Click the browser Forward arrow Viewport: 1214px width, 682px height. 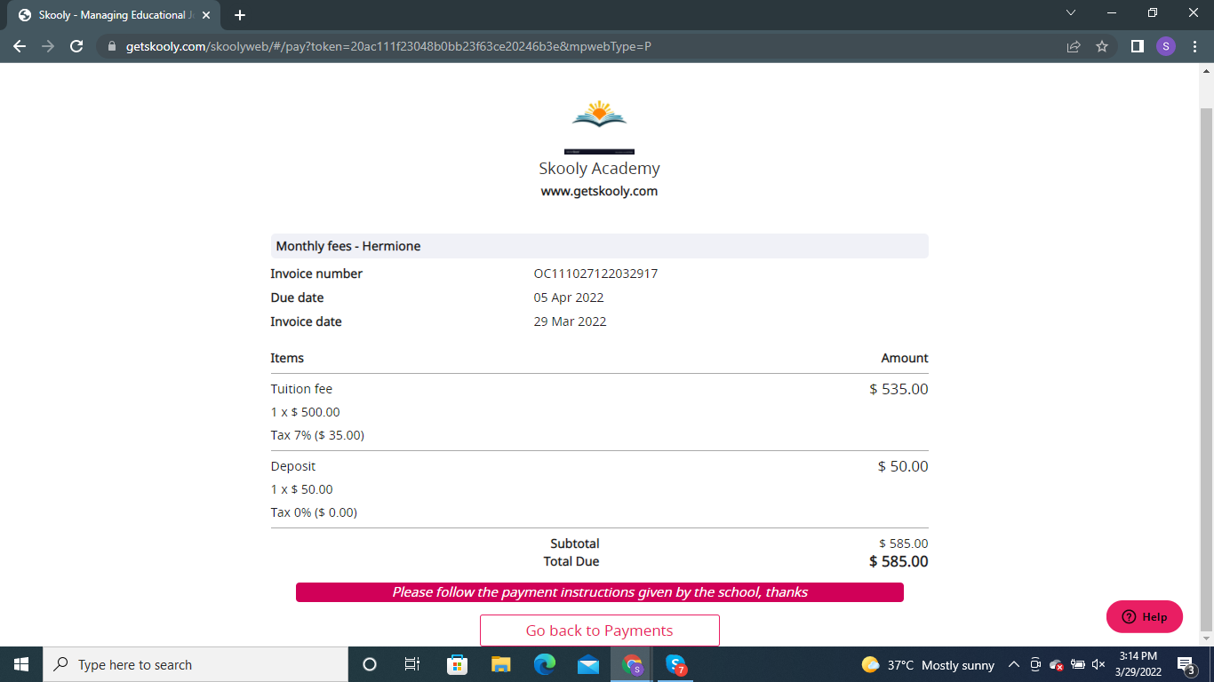click(48, 46)
